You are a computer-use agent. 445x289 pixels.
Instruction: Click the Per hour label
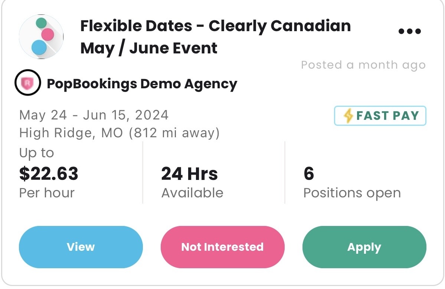tap(47, 193)
